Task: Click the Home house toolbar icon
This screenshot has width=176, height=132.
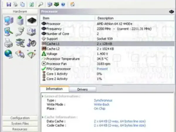Action: click(72, 4)
